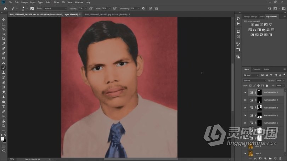The height and width of the screenshot is (161, 287).
Task: Add Levels adjustment
Action: tap(257, 25)
